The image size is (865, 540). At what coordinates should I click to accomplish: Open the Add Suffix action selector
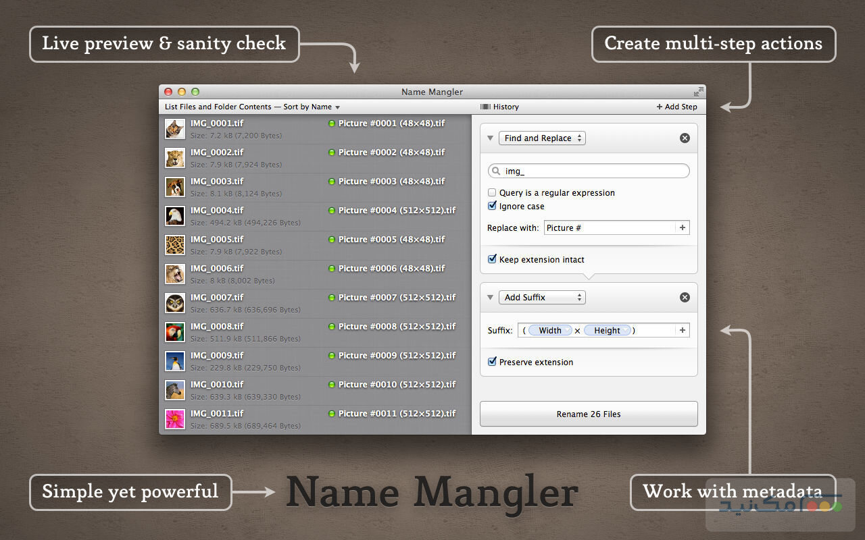[541, 297]
